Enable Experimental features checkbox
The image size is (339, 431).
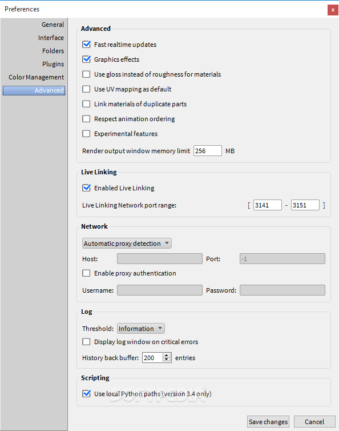(87, 133)
